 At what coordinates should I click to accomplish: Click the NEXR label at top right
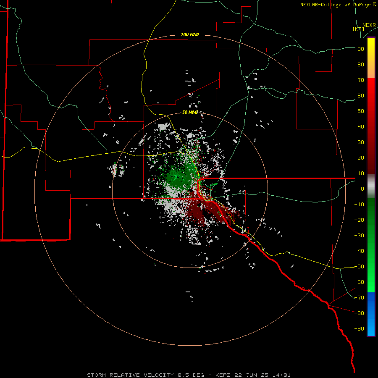[369, 25]
